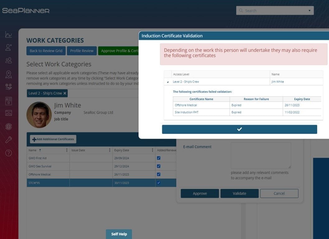329x239 pixels.
Task: Click the Self Help button
Action: tap(119, 234)
